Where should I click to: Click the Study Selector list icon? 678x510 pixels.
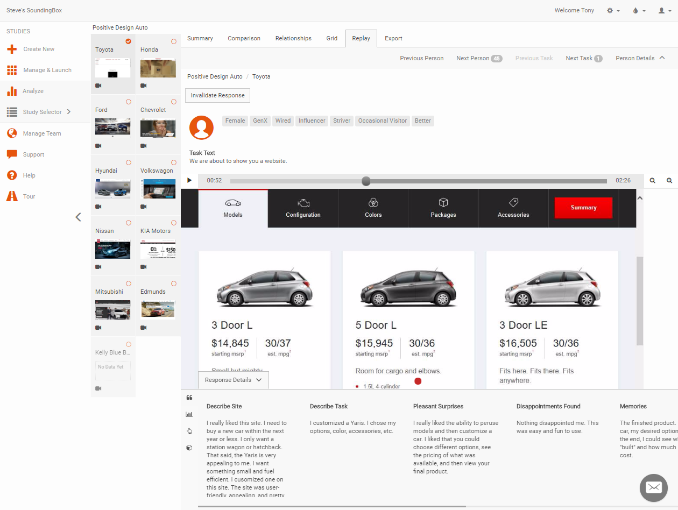tap(12, 112)
